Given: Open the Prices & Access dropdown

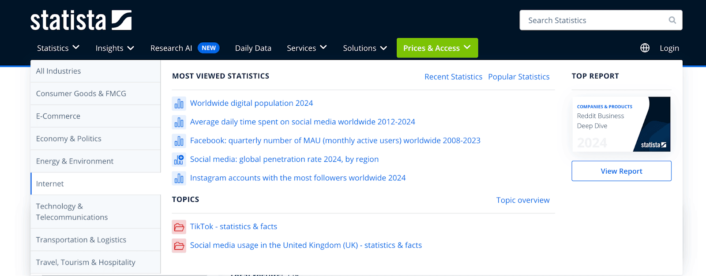Looking at the screenshot, I should (x=437, y=48).
